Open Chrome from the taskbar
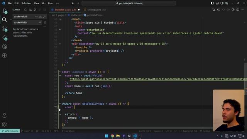This screenshot has height=139, width=247. [x=112, y=136]
